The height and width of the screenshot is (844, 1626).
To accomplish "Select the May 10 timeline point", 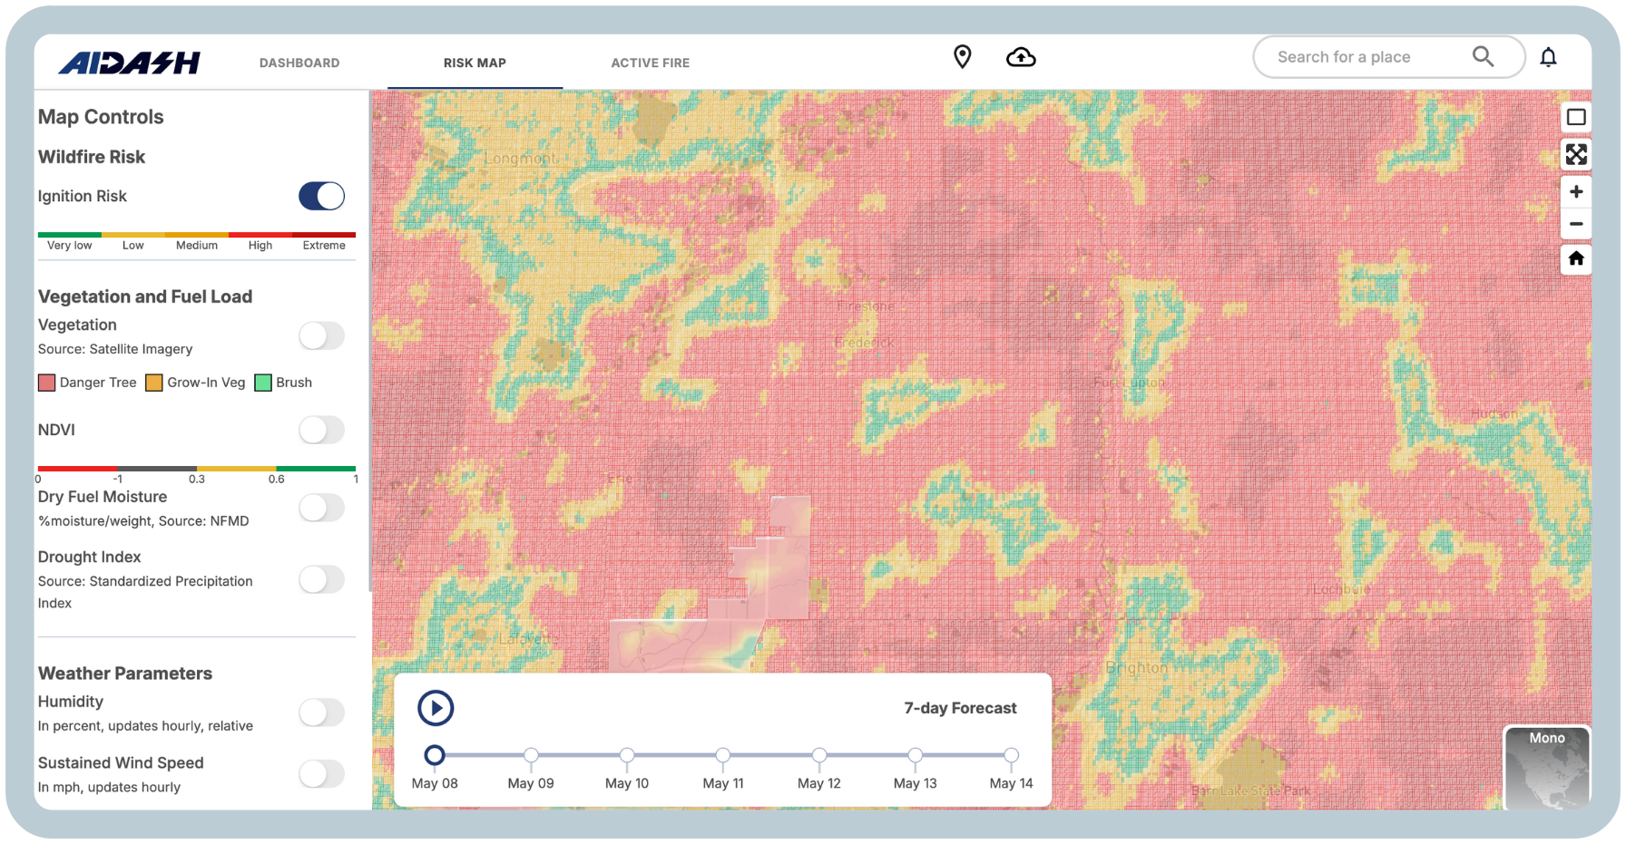I will point(627,755).
